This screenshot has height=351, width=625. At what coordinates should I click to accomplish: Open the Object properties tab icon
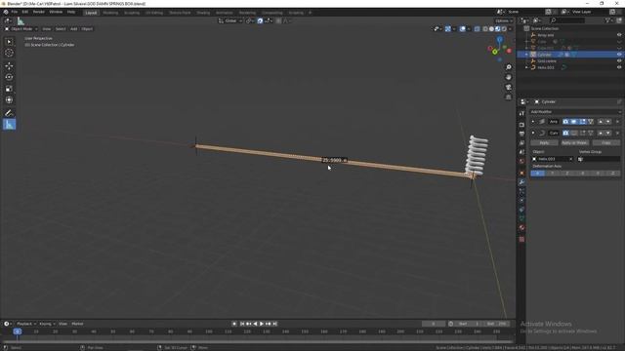[521, 174]
